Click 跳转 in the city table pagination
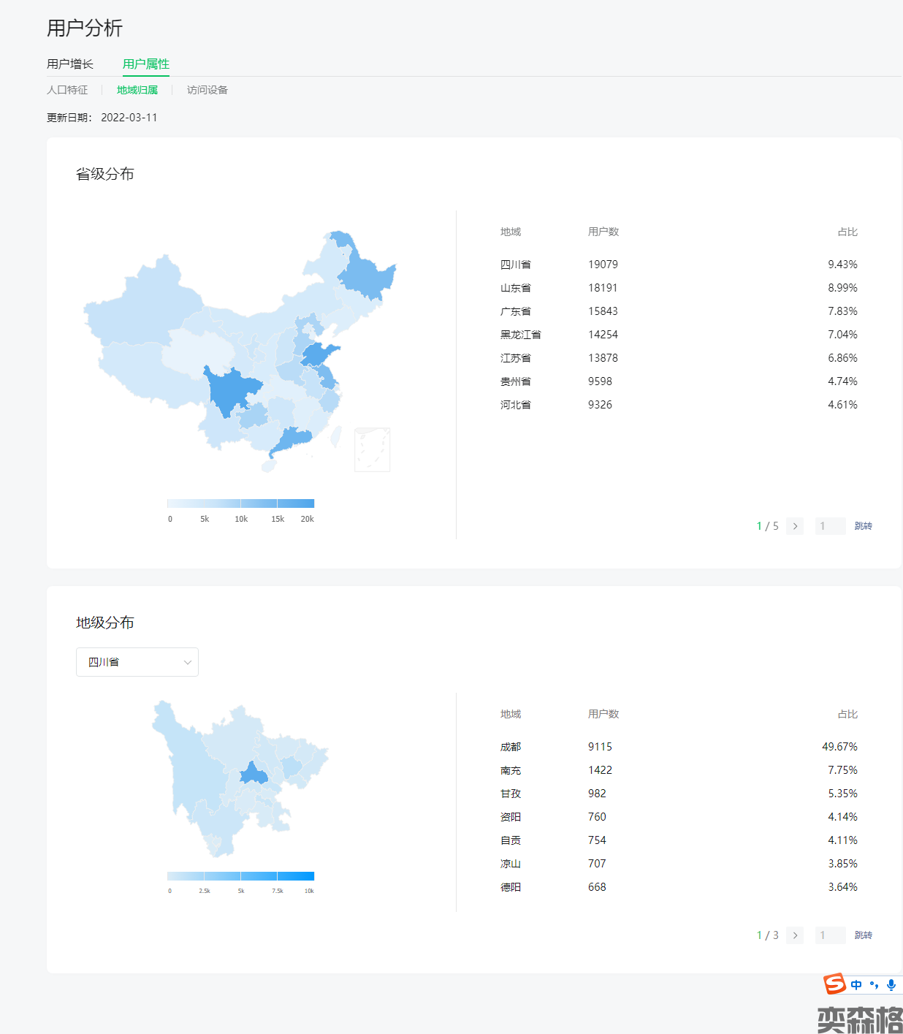 coord(863,935)
